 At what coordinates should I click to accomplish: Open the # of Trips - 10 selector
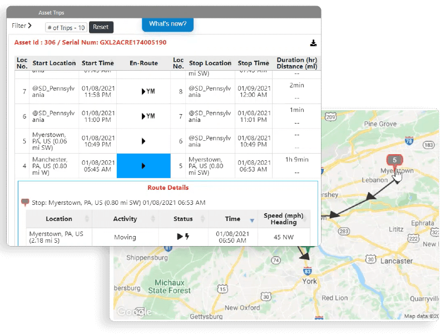66,27
